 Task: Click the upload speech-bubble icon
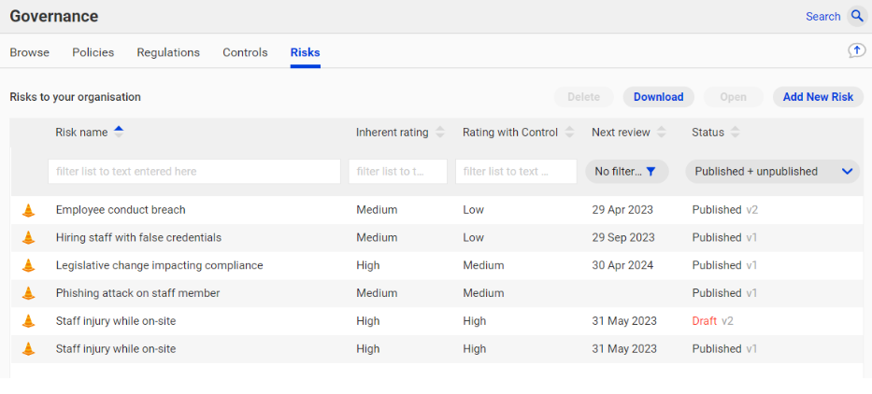point(857,51)
